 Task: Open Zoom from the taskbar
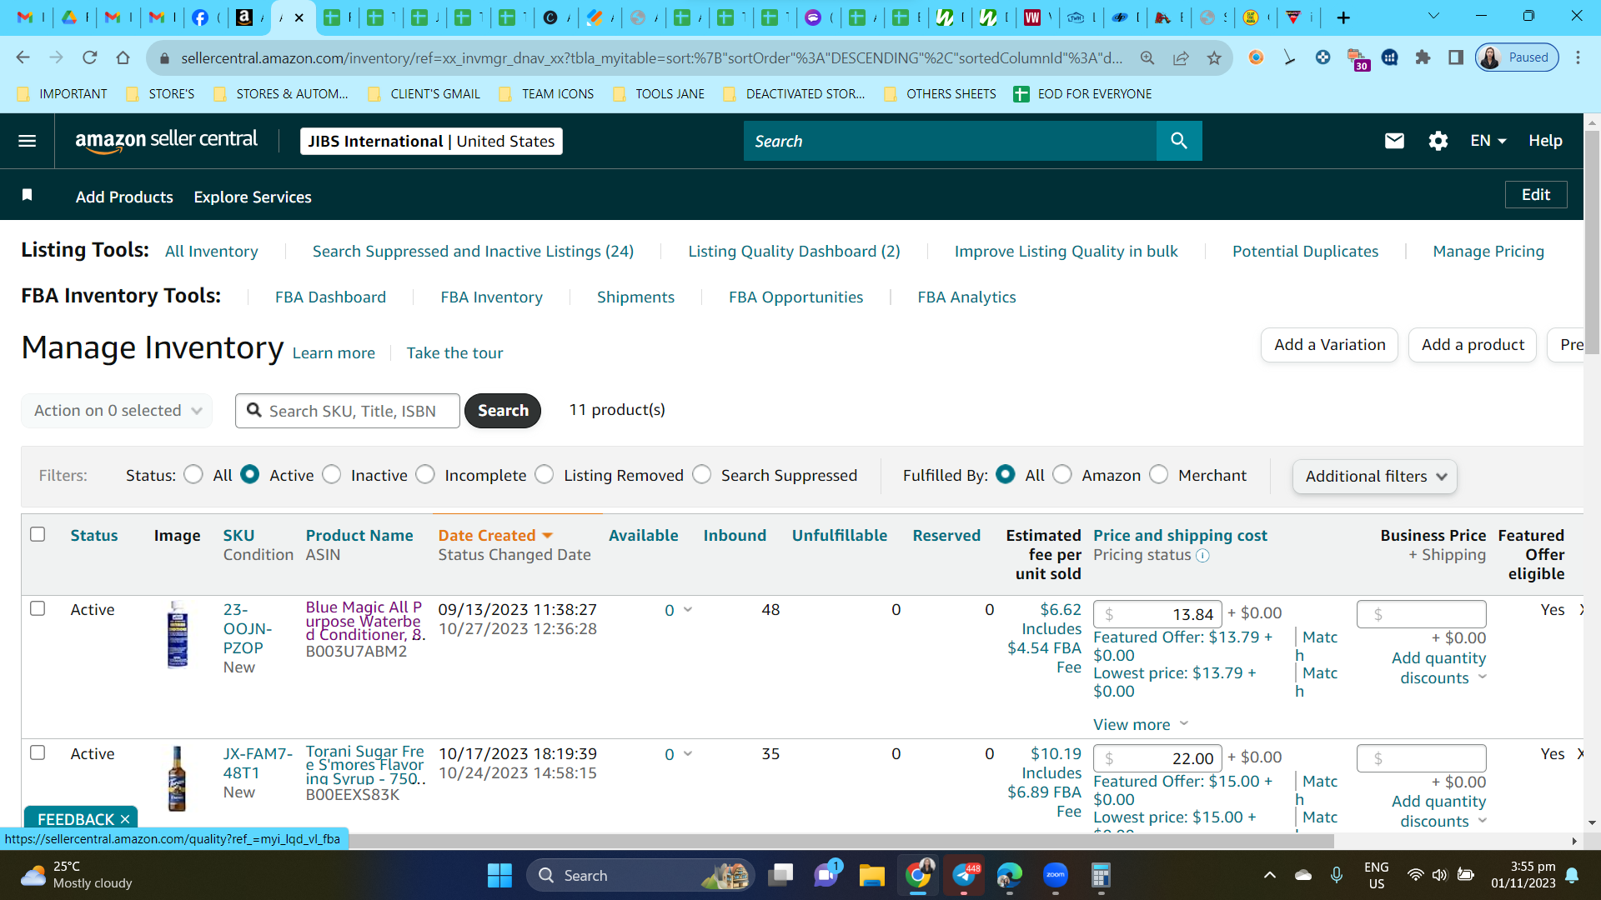(x=1055, y=876)
